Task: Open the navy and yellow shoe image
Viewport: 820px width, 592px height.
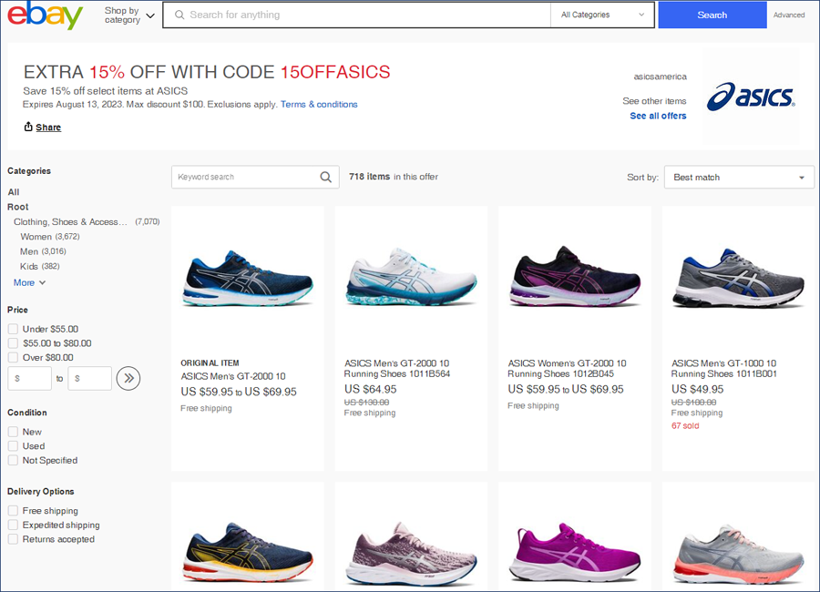Action: [248, 552]
